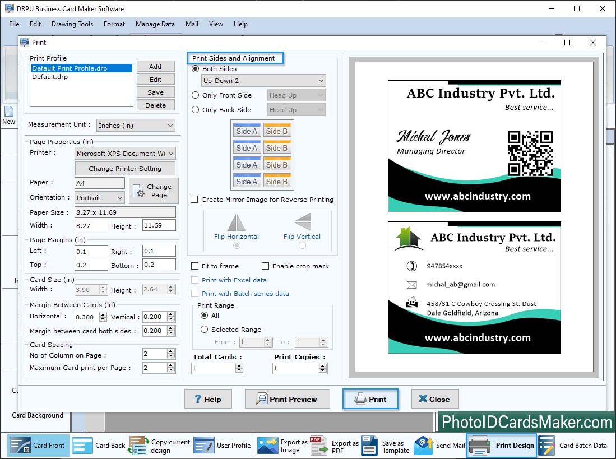Select Default Print Profile.drp entry

[81, 68]
